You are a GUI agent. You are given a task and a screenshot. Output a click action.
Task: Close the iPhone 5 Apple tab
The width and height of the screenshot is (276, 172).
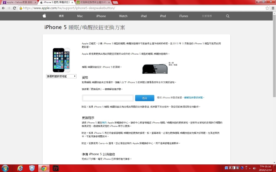tap(72, 2)
